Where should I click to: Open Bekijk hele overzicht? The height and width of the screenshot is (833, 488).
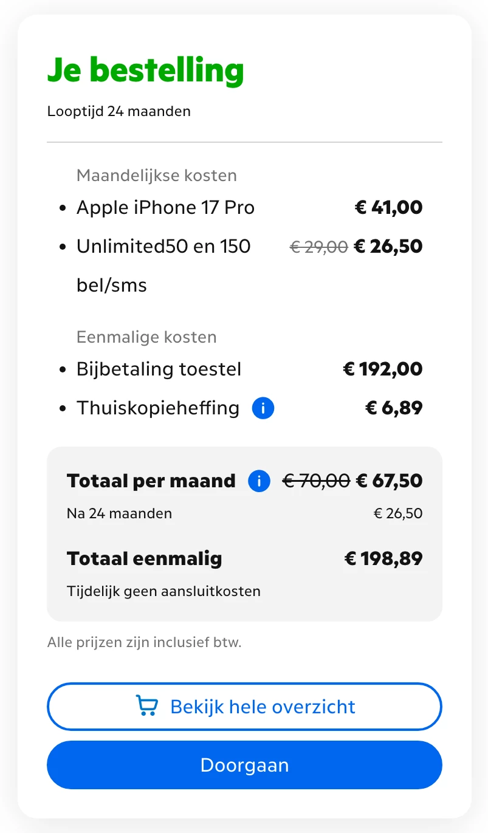244,707
